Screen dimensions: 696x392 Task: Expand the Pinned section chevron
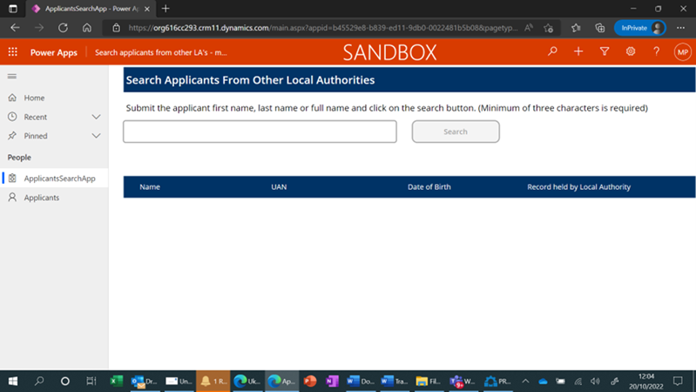coord(96,136)
